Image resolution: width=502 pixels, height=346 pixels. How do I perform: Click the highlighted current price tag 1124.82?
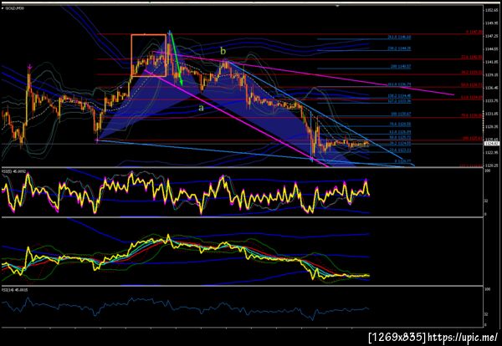[490, 144]
